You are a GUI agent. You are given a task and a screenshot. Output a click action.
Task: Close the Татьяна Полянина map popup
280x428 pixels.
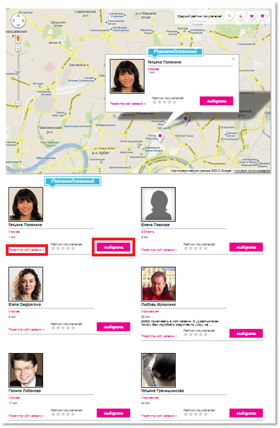(234, 59)
